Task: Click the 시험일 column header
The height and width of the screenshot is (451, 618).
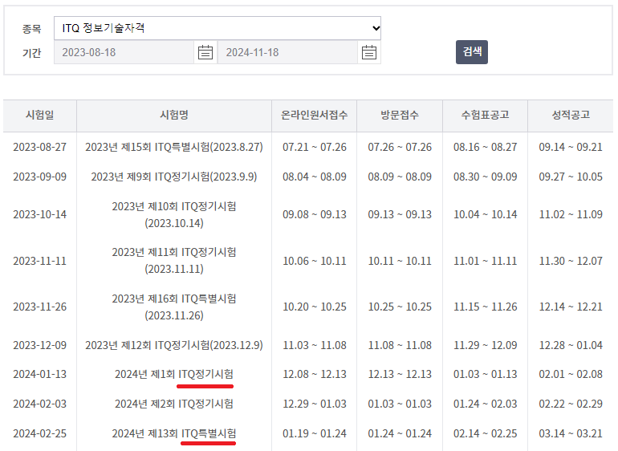Action: coord(40,115)
